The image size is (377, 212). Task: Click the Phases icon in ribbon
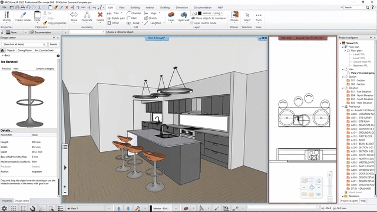(234, 15)
